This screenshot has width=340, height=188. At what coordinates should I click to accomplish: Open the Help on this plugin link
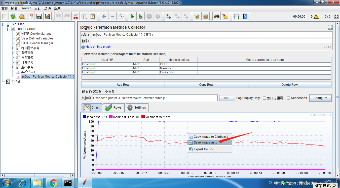pyautogui.click(x=98, y=47)
